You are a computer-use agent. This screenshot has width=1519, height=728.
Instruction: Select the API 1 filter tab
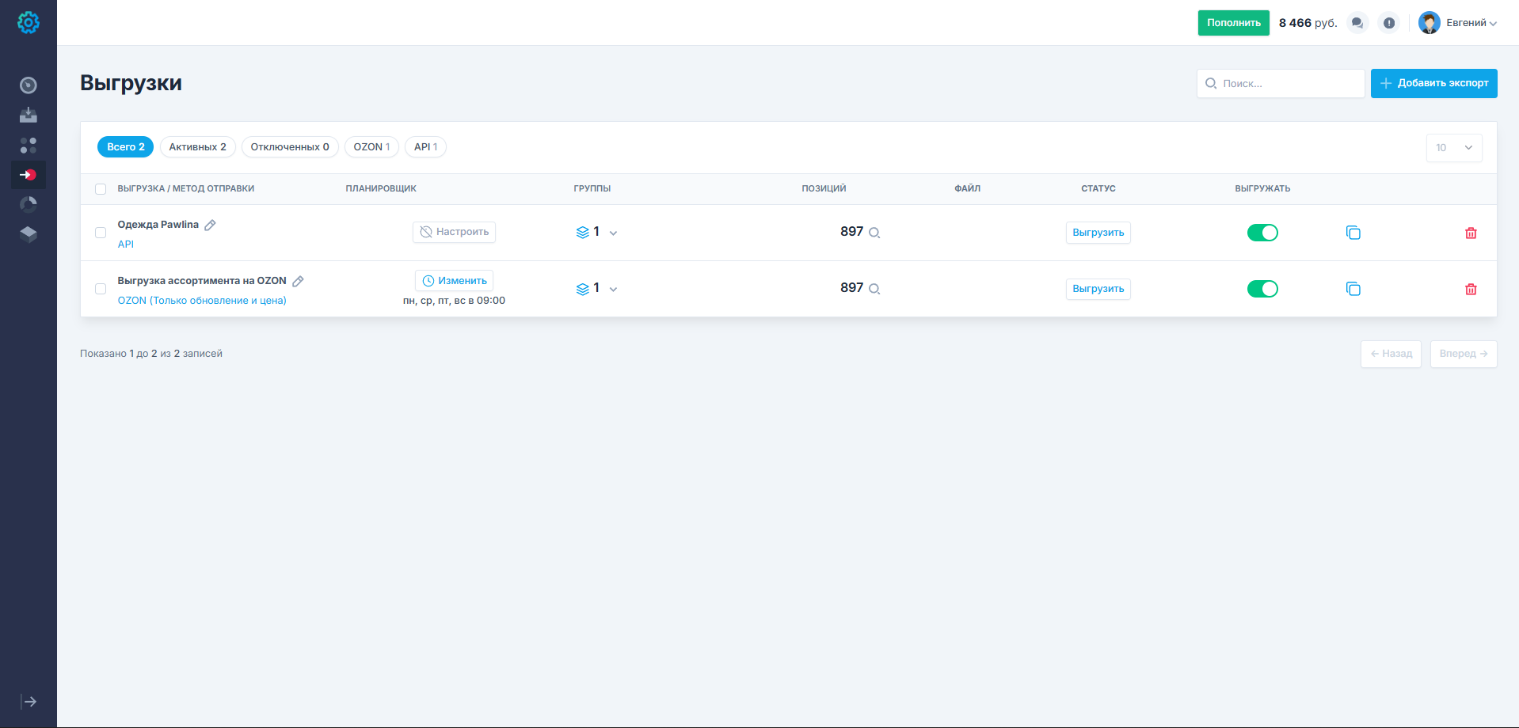click(425, 147)
